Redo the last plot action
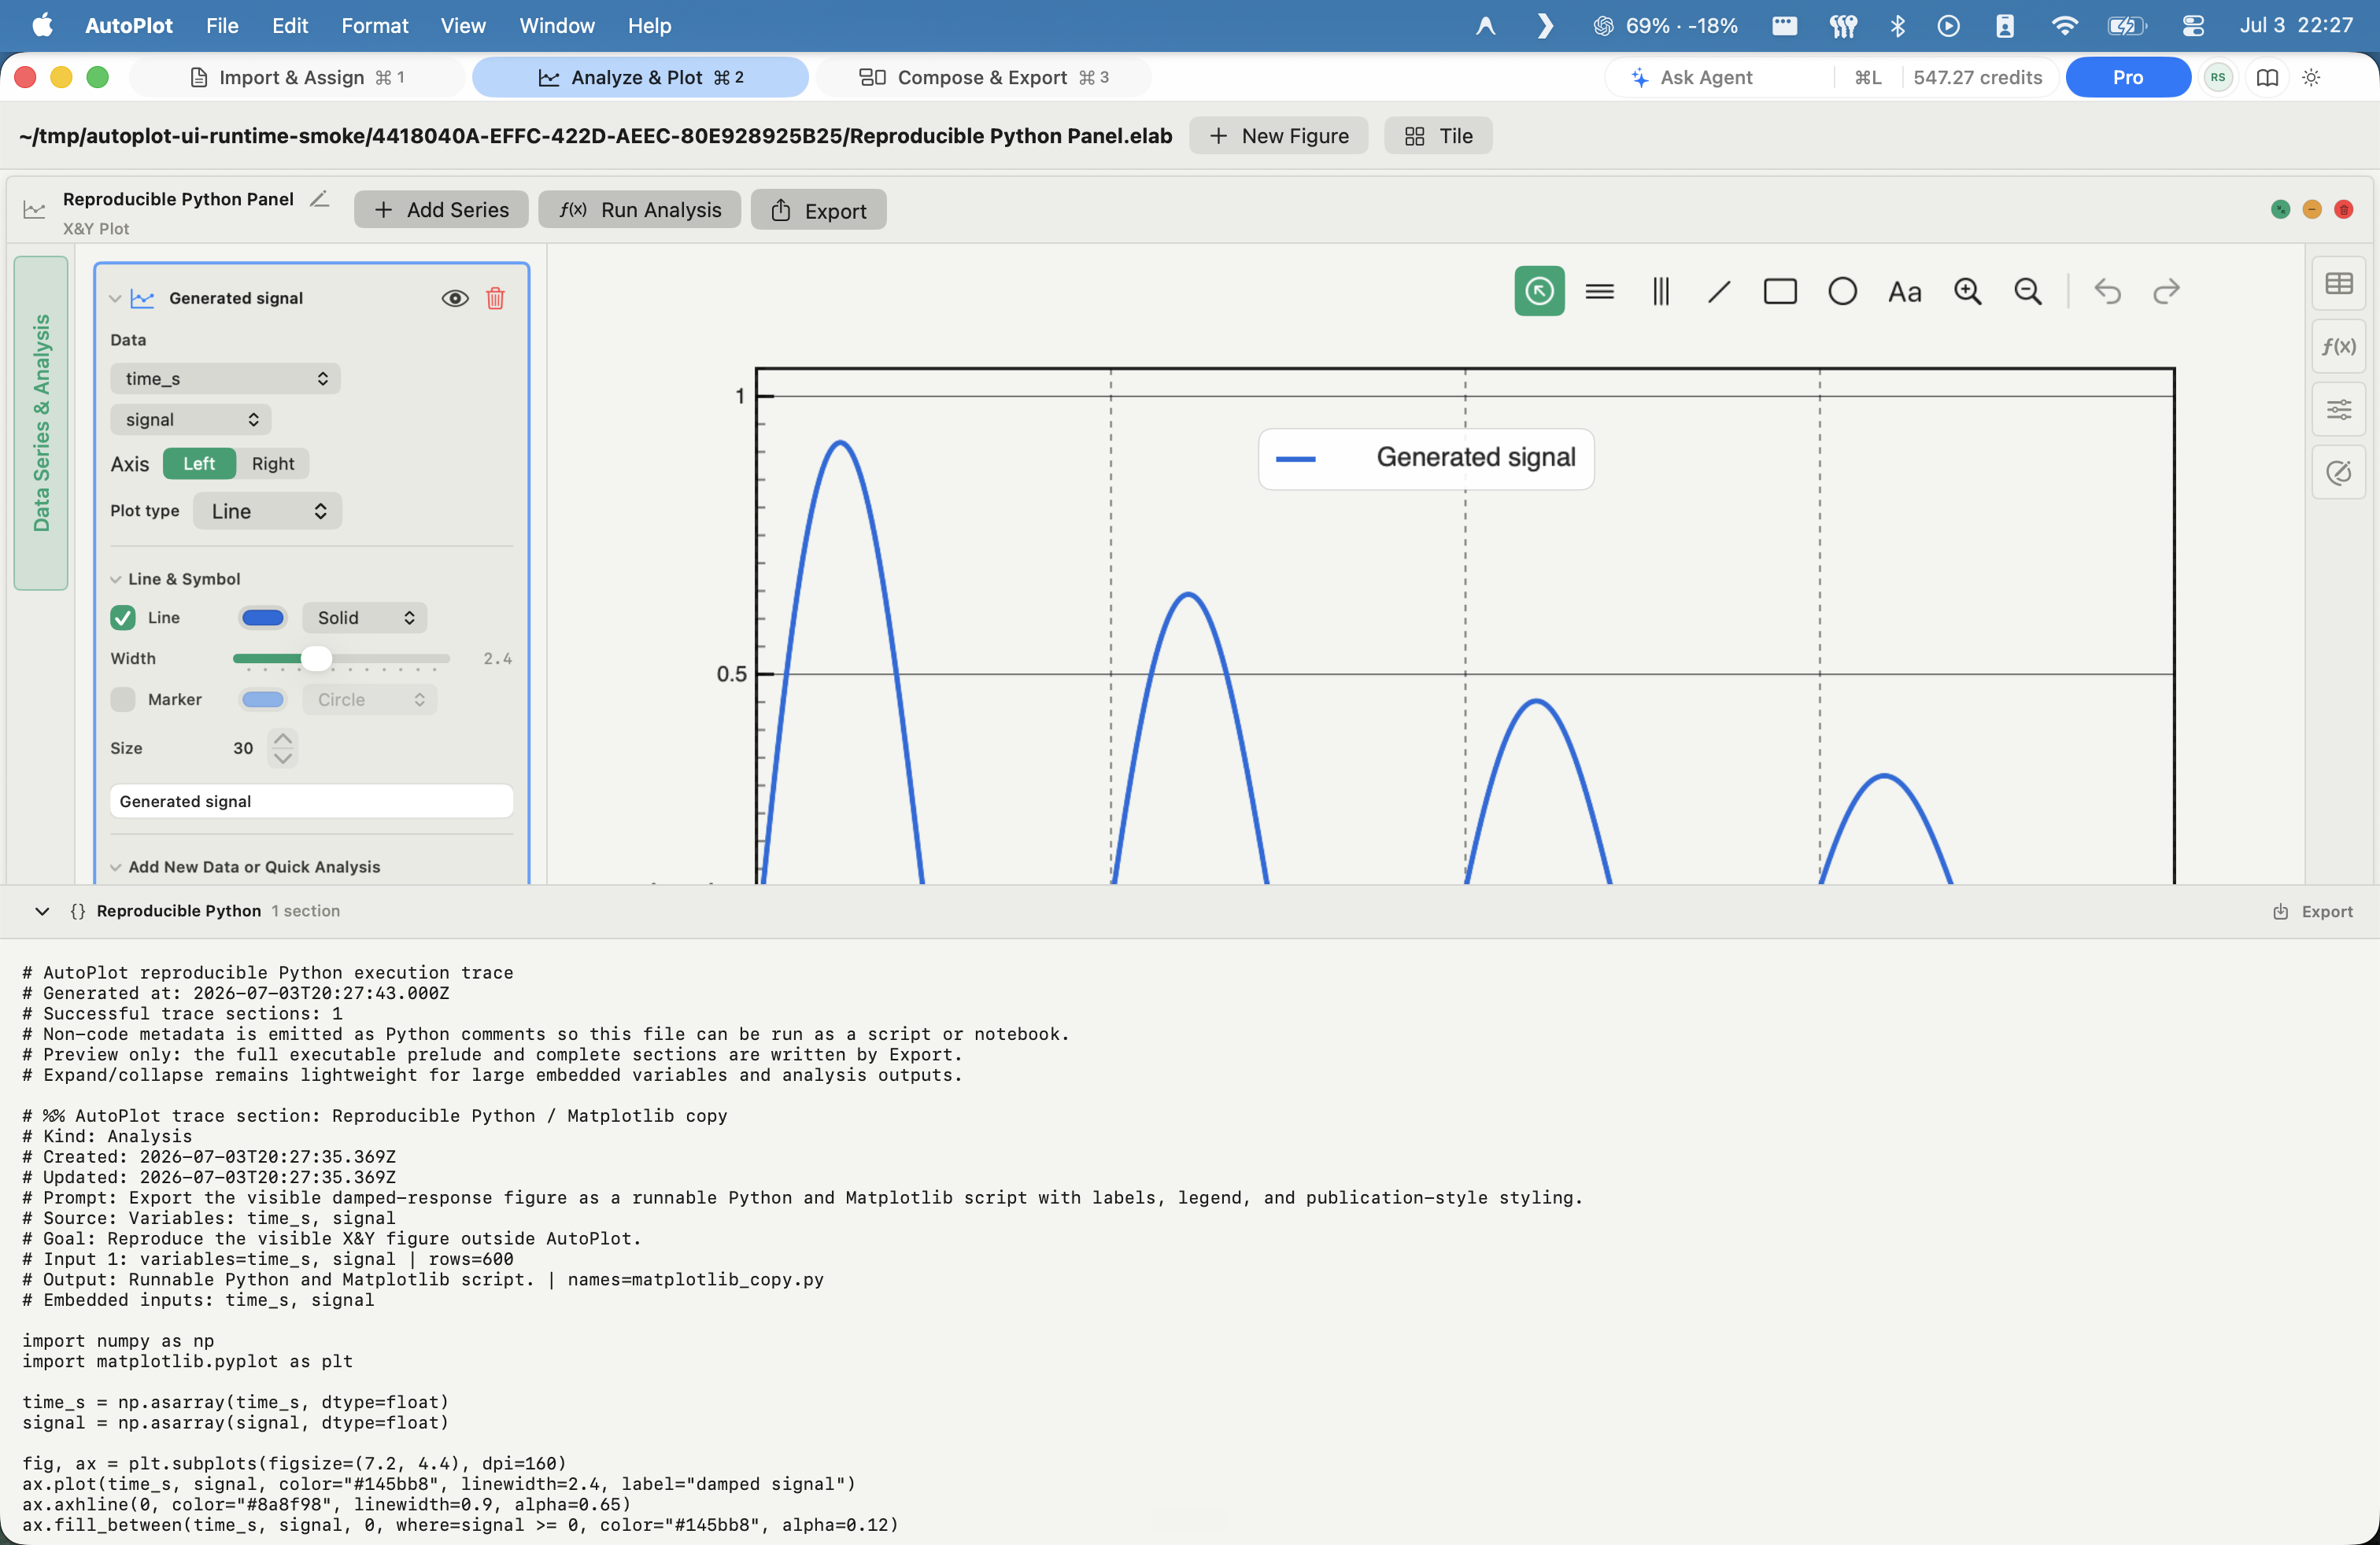Screen dimensions: 2380x1545 [x=2166, y=292]
